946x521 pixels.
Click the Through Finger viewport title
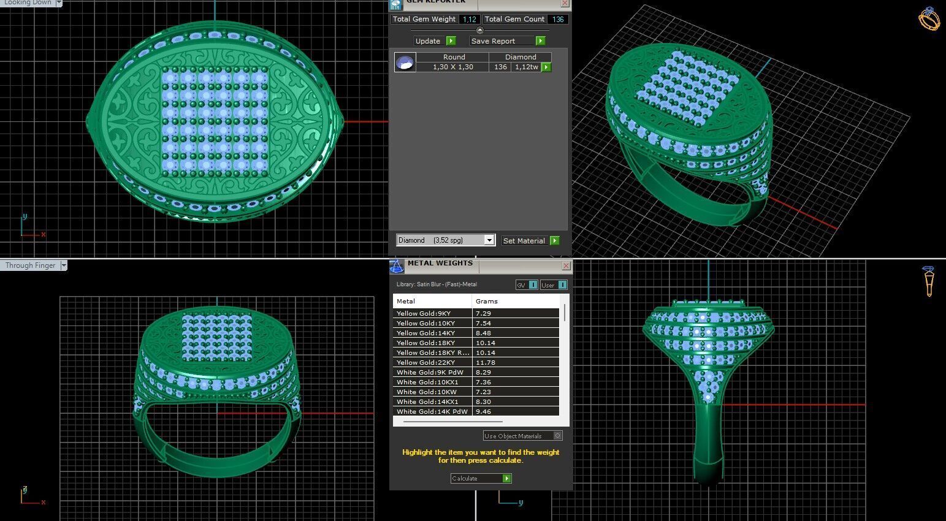tap(31, 265)
